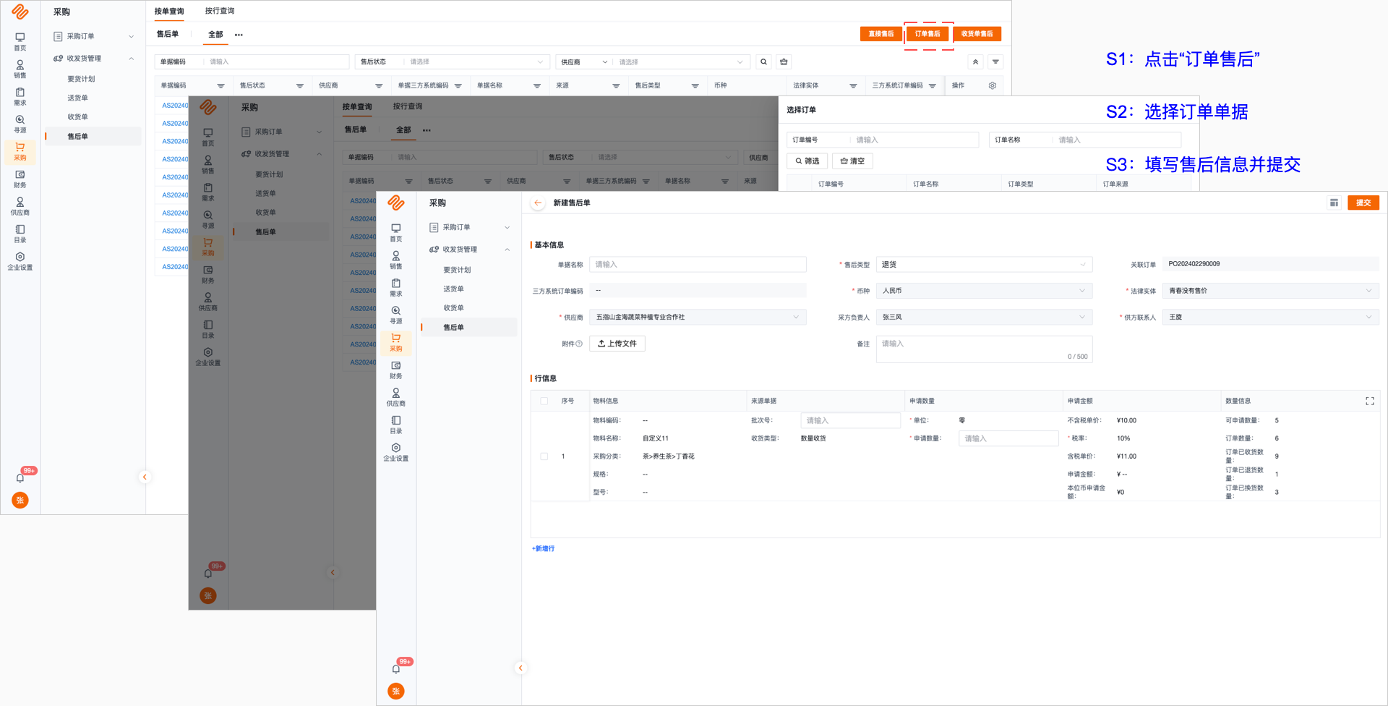Open 收货单 in front window menu
This screenshot has height=706, width=1388.
pyautogui.click(x=453, y=307)
